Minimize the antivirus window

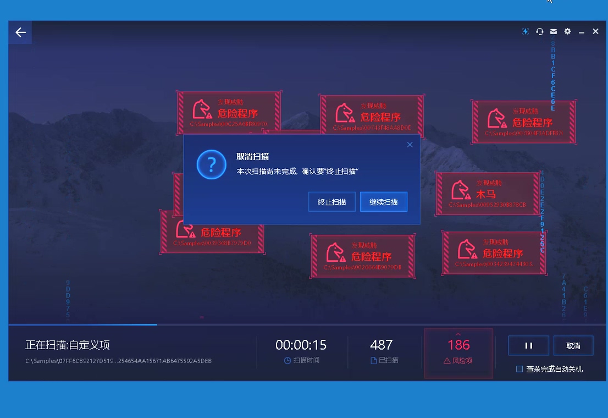[x=581, y=32]
